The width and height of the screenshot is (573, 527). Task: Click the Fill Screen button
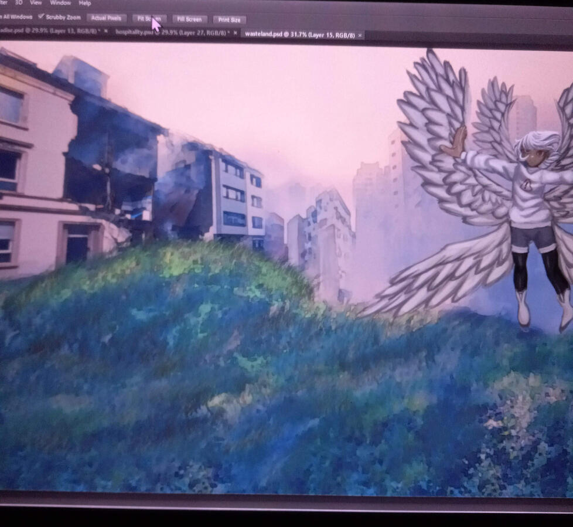[x=189, y=19]
